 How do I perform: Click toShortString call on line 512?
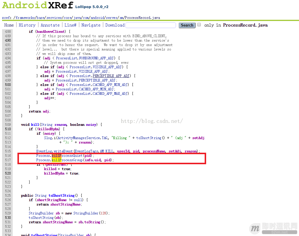pos(149,138)
